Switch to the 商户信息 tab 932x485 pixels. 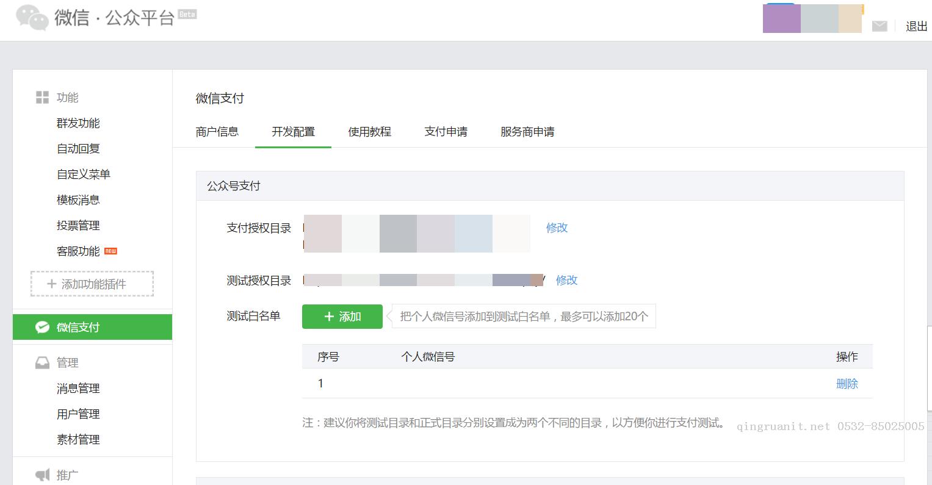tap(217, 132)
